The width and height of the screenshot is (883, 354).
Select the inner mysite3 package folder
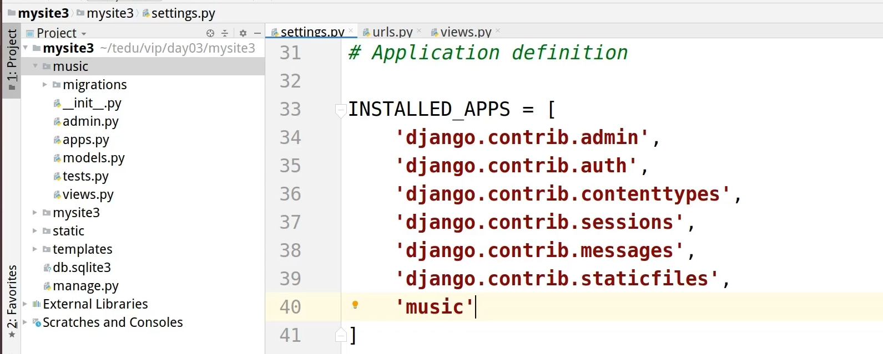(x=76, y=213)
